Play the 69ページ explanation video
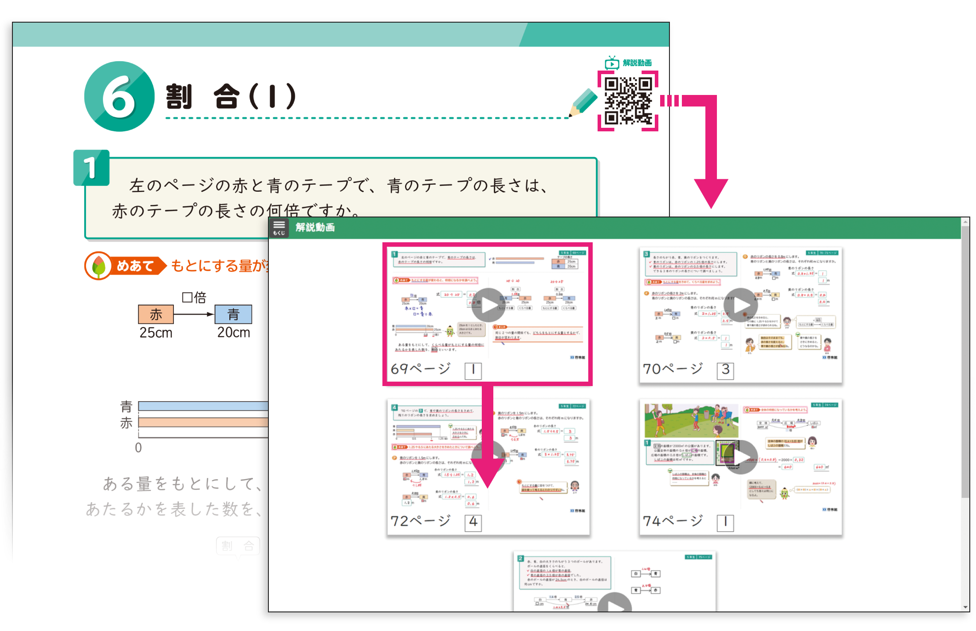Image resolution: width=976 pixels, height=631 pixels. [x=488, y=305]
